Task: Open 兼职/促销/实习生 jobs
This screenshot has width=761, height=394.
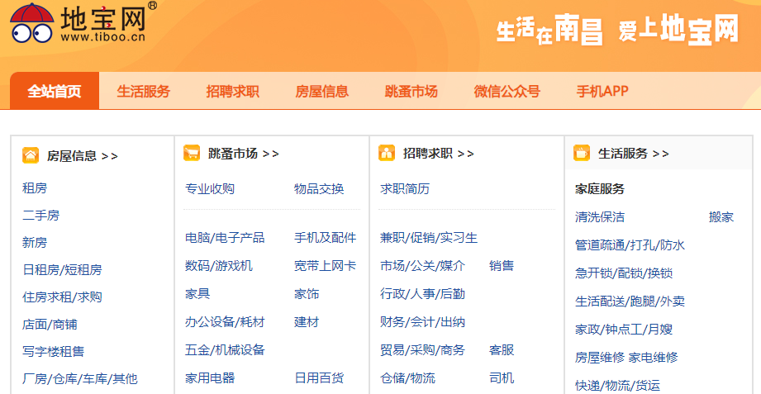Action: 429,238
